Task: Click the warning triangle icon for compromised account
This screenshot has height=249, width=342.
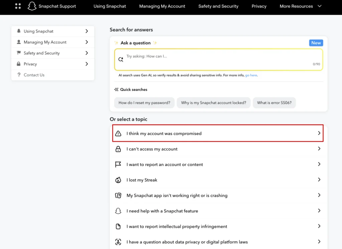Action: click(118, 133)
